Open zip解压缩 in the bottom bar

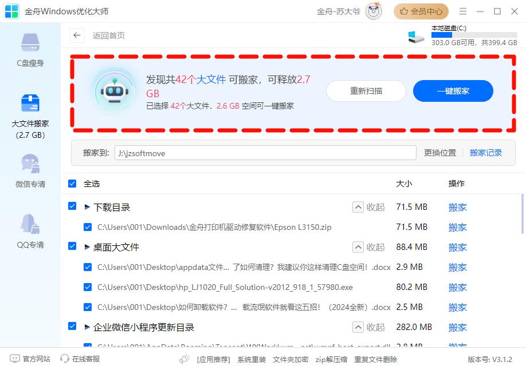tap(332, 359)
